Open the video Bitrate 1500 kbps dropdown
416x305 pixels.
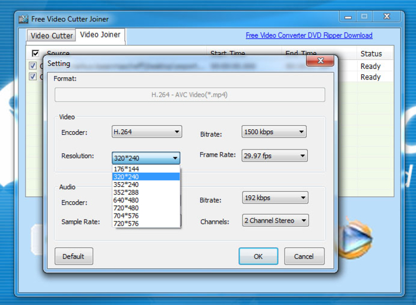tap(274, 132)
